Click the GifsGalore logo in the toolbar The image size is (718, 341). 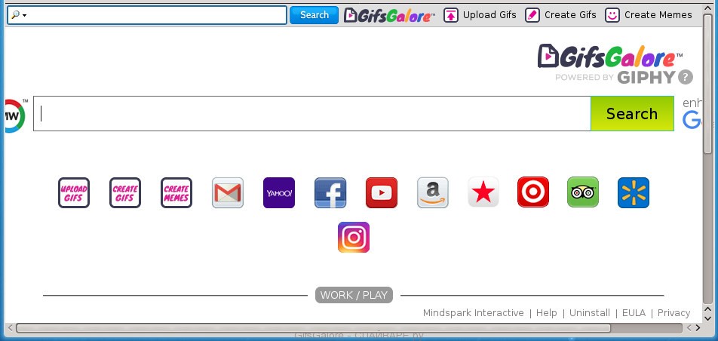389,15
